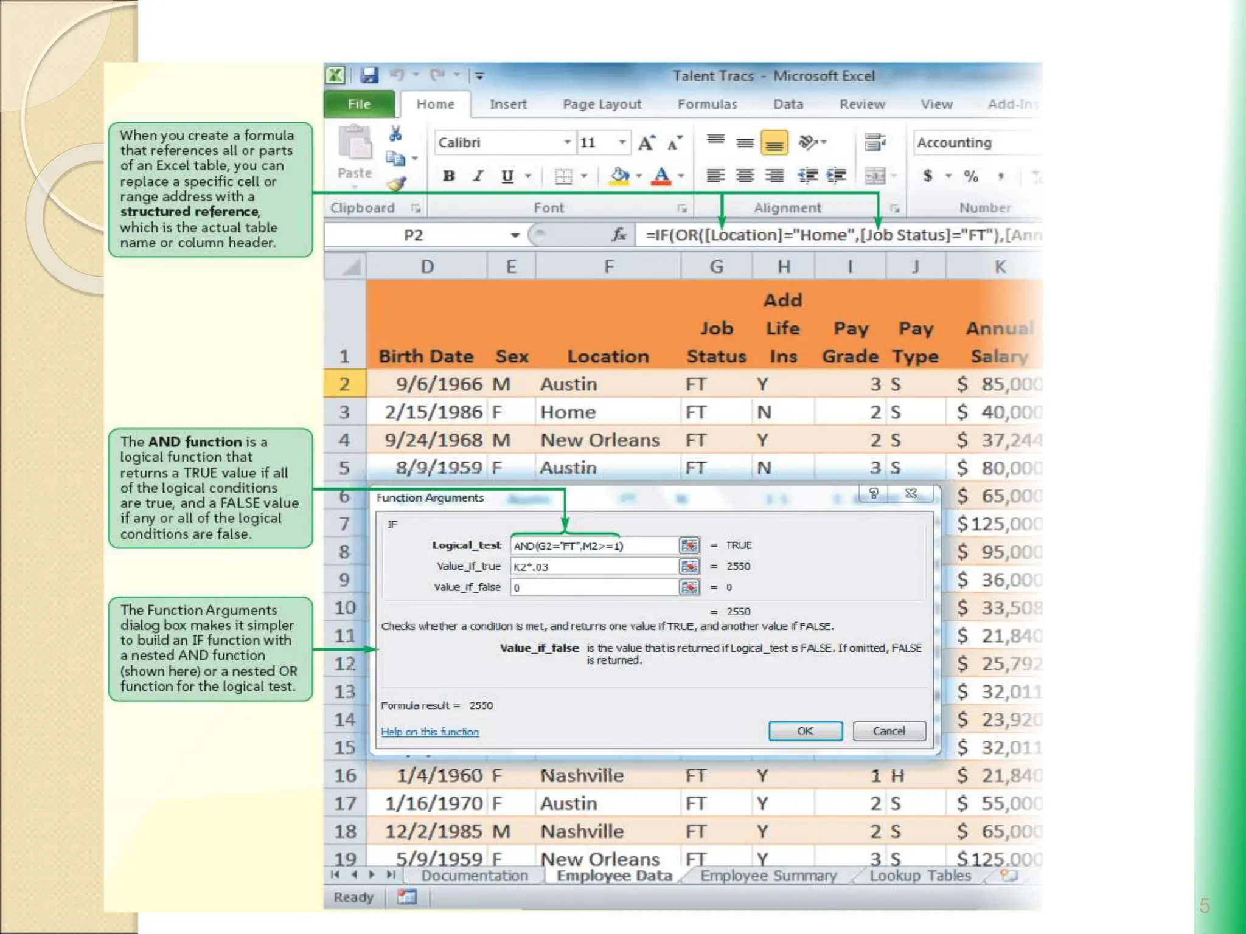Click the Increase Font Size icon

click(646, 143)
